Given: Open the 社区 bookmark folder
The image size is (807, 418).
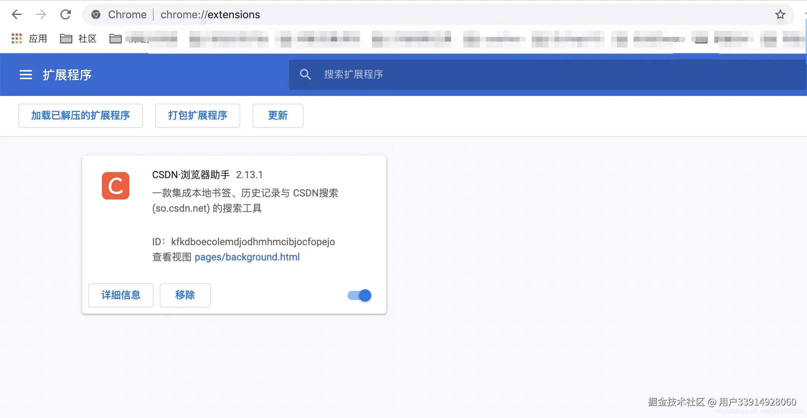Looking at the screenshot, I should coord(79,38).
